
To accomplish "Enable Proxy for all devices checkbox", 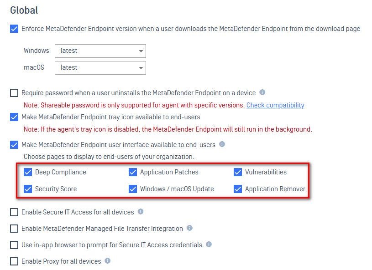I will [x=14, y=261].
